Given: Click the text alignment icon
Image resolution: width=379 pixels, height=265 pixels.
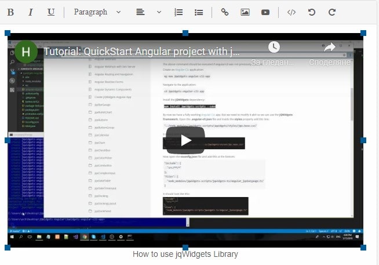Looking at the screenshot, I should [x=140, y=12].
